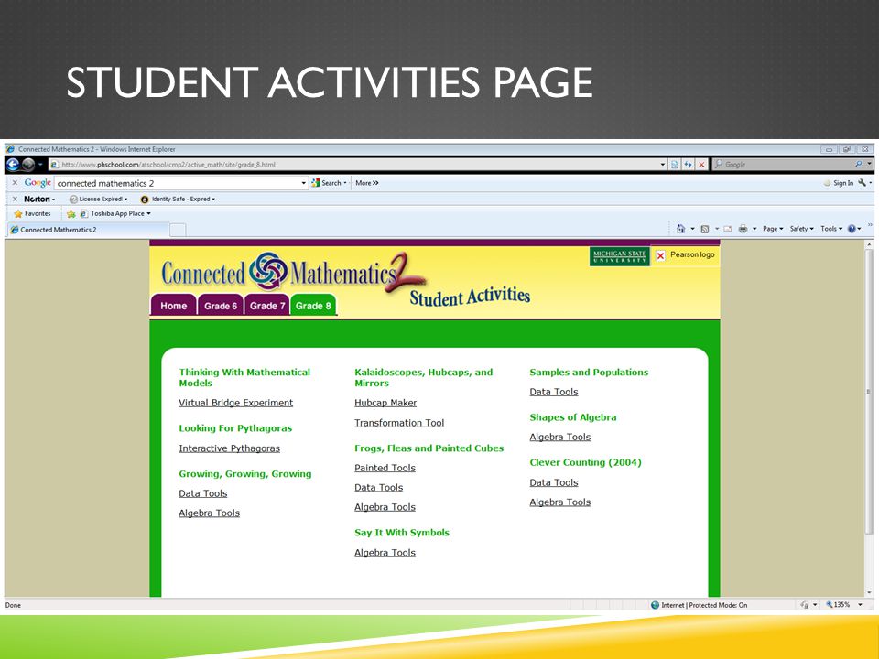The width and height of the screenshot is (879, 659).
Task: Expand the Google toolbar search history dropdown
Action: coord(304,183)
